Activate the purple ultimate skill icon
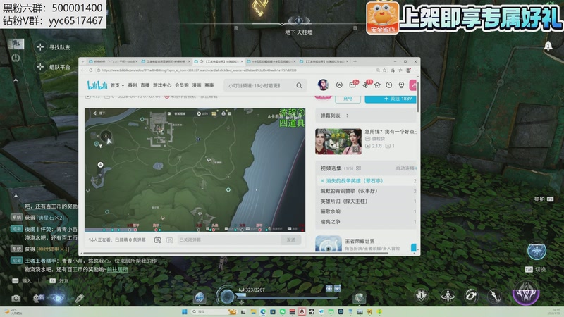Viewport: 564px width, 317px height. click(x=526, y=292)
